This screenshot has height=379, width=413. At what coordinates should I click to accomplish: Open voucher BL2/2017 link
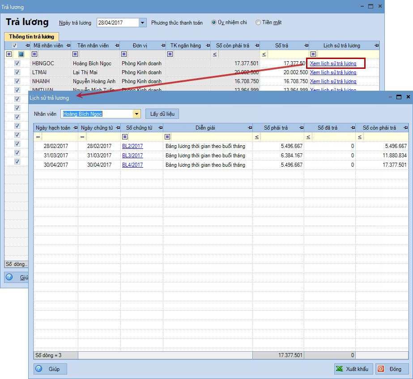coord(132,146)
